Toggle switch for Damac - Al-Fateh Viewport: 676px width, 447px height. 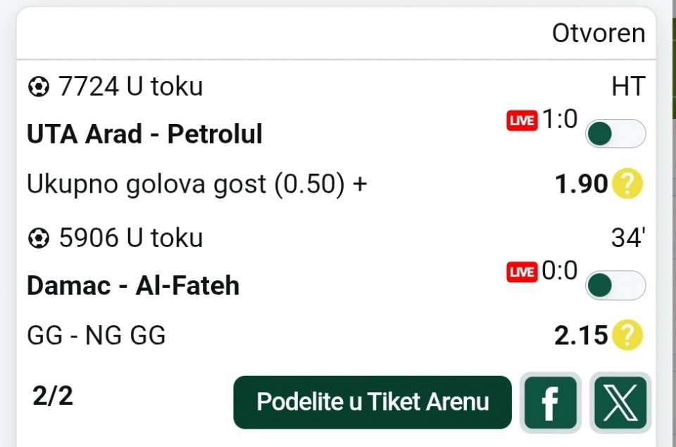(615, 285)
